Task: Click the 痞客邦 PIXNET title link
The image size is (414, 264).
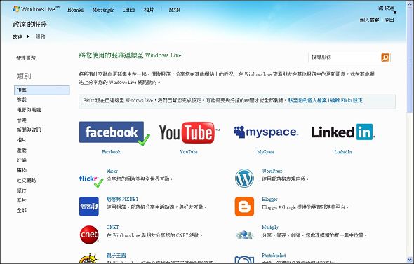Action: coord(122,199)
